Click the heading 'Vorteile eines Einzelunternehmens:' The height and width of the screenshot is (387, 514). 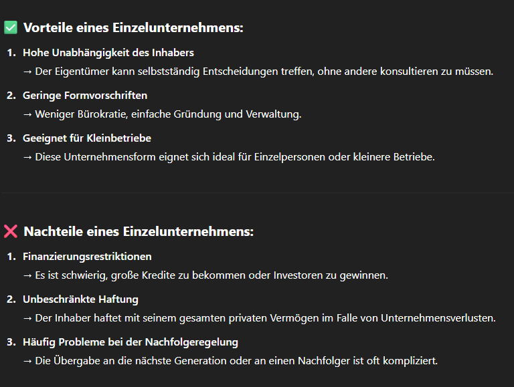pos(133,28)
